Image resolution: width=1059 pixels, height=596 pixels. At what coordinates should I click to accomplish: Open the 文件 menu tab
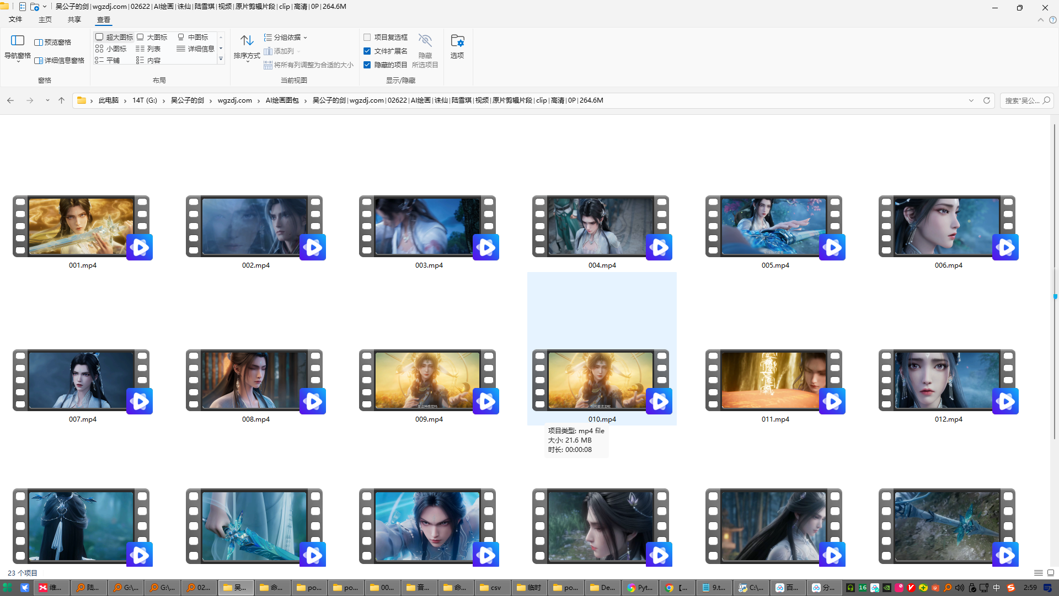(x=15, y=19)
